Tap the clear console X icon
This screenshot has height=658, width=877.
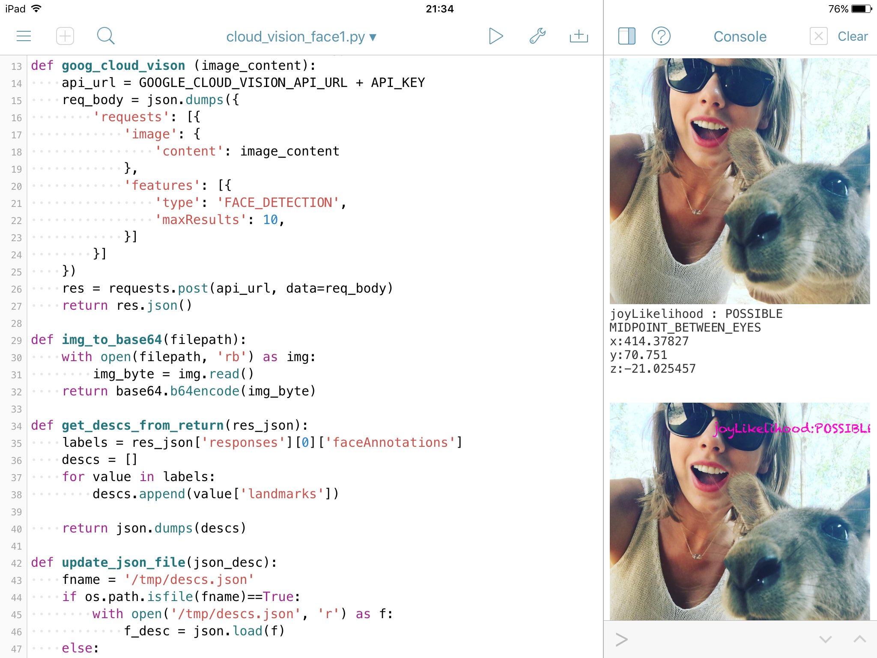(x=818, y=36)
